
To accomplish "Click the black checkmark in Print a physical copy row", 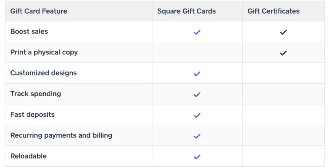I will pyautogui.click(x=283, y=53).
